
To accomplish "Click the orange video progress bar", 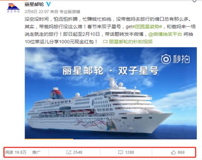I will point(49,139).
